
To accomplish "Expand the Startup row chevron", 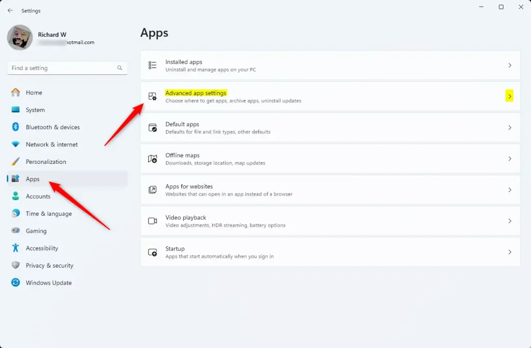I will click(x=510, y=252).
